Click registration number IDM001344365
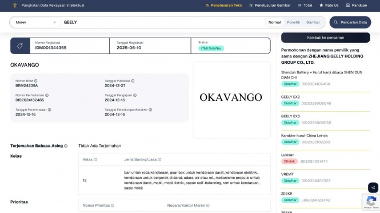 coord(51,48)
